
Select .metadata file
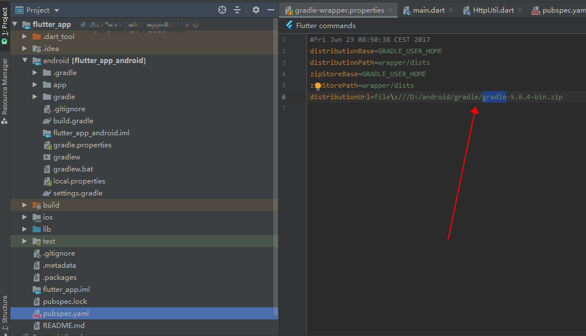(59, 265)
